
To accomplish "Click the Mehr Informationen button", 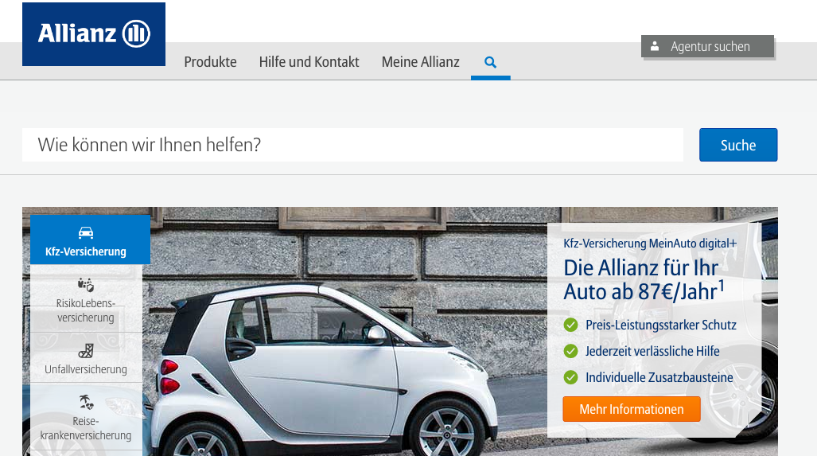I will (632, 409).
